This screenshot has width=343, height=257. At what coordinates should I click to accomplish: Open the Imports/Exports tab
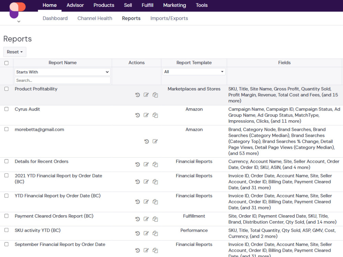(x=169, y=19)
